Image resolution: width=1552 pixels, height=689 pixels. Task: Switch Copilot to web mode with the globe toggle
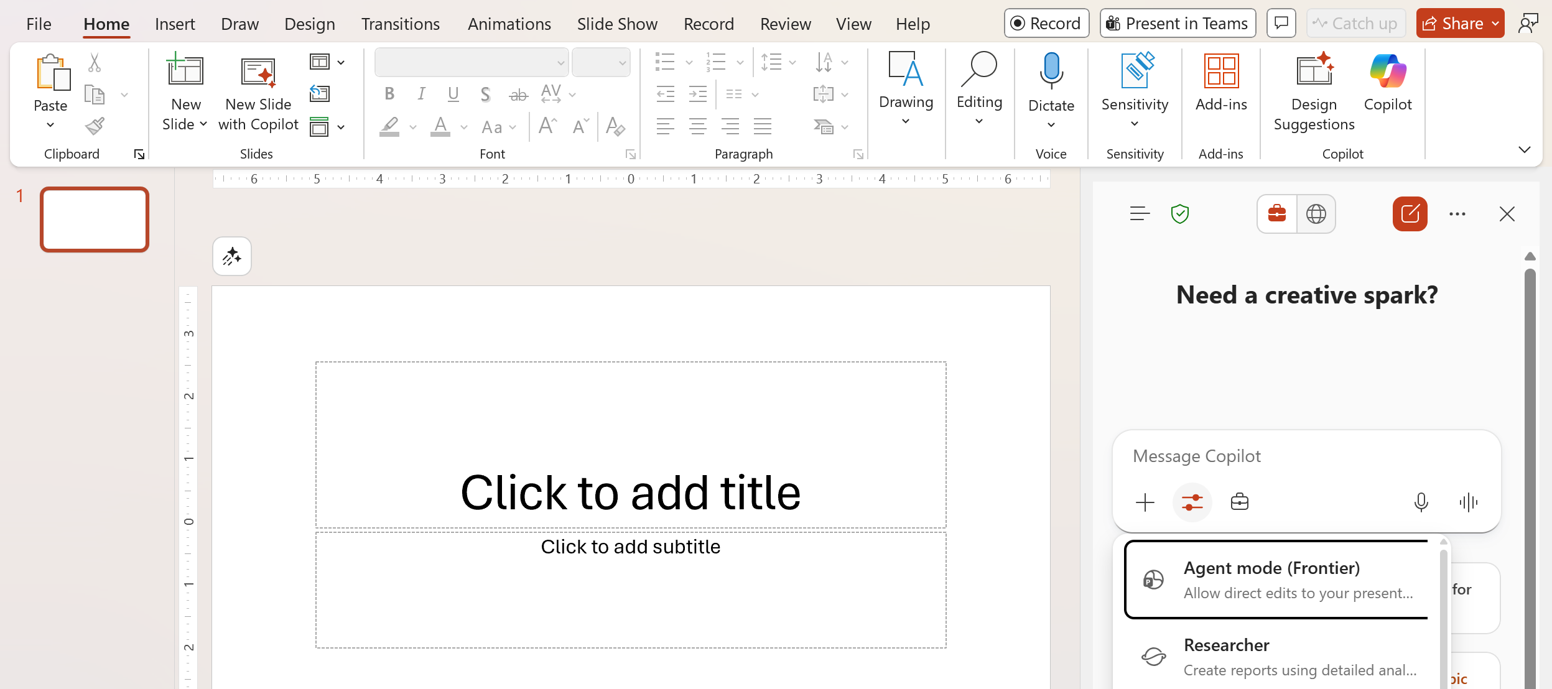click(x=1315, y=214)
